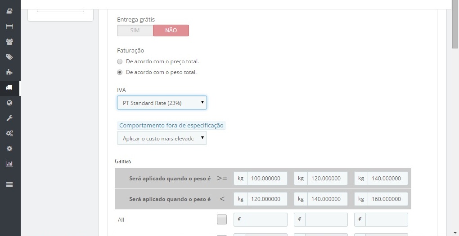Open the Modules puzzle piece icon
The width and height of the screenshot is (459, 236).
point(9,72)
